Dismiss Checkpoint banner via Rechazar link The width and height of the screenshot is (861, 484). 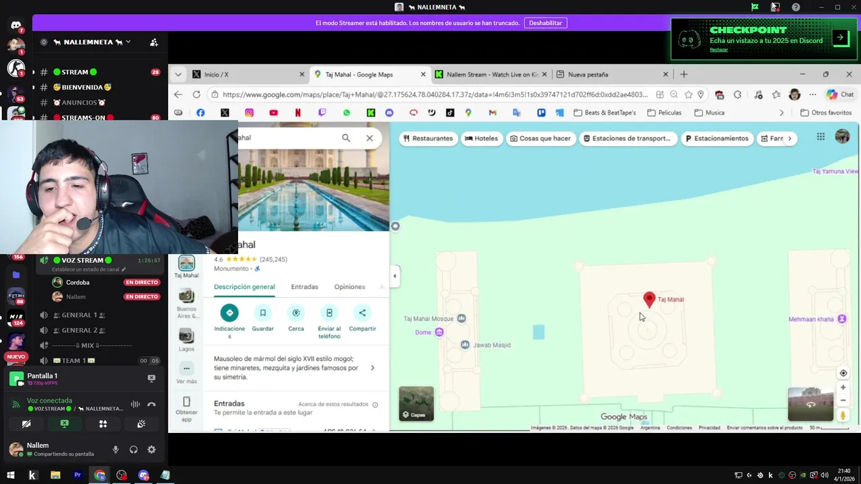pyautogui.click(x=718, y=50)
